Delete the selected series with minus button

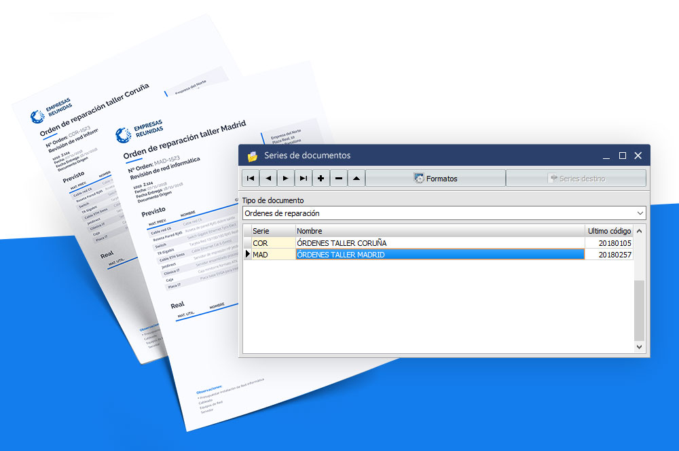click(x=339, y=179)
